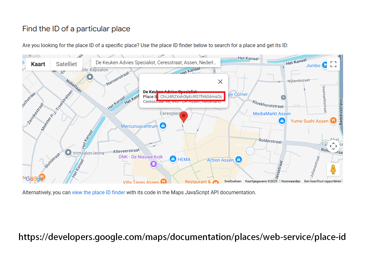
Task: Click the MediaMarkt Assen shopping marker
Action: pyautogui.click(x=282, y=121)
